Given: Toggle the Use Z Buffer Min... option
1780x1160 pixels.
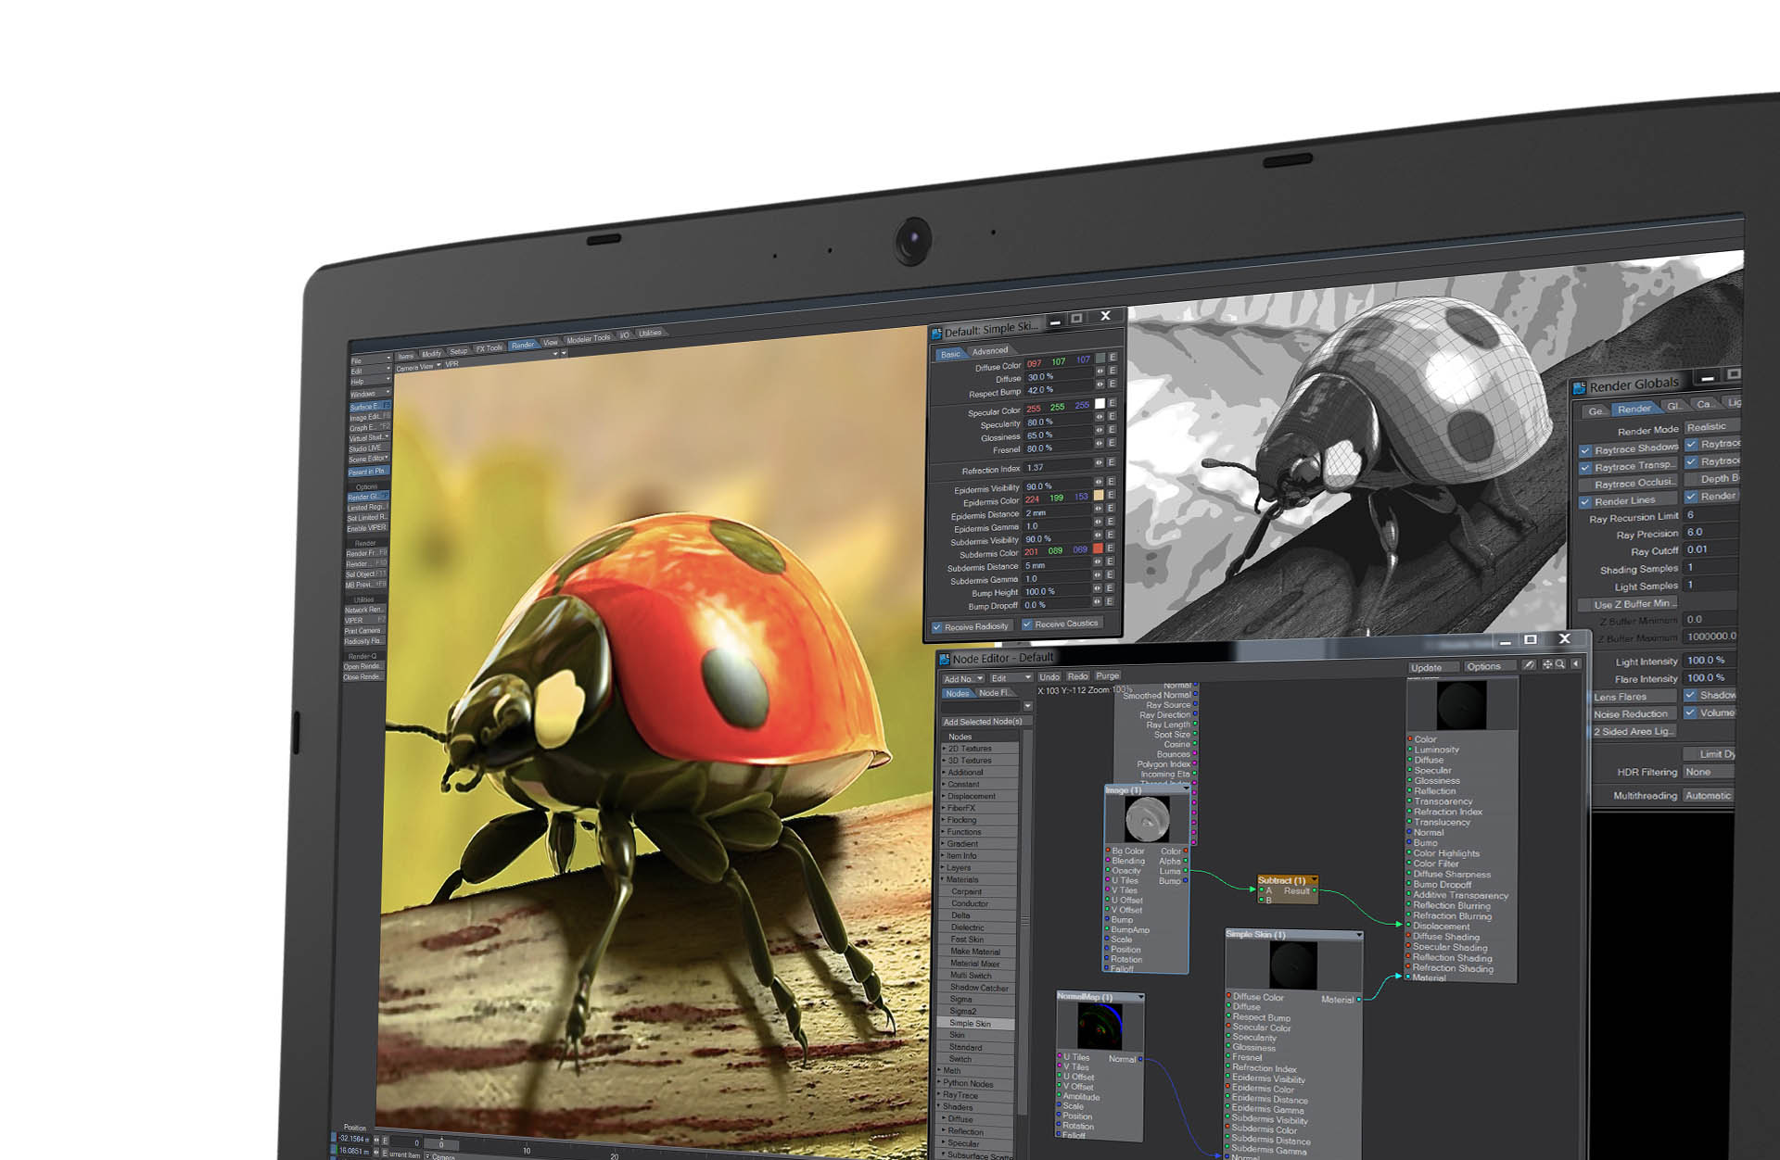Looking at the screenshot, I should (1629, 604).
